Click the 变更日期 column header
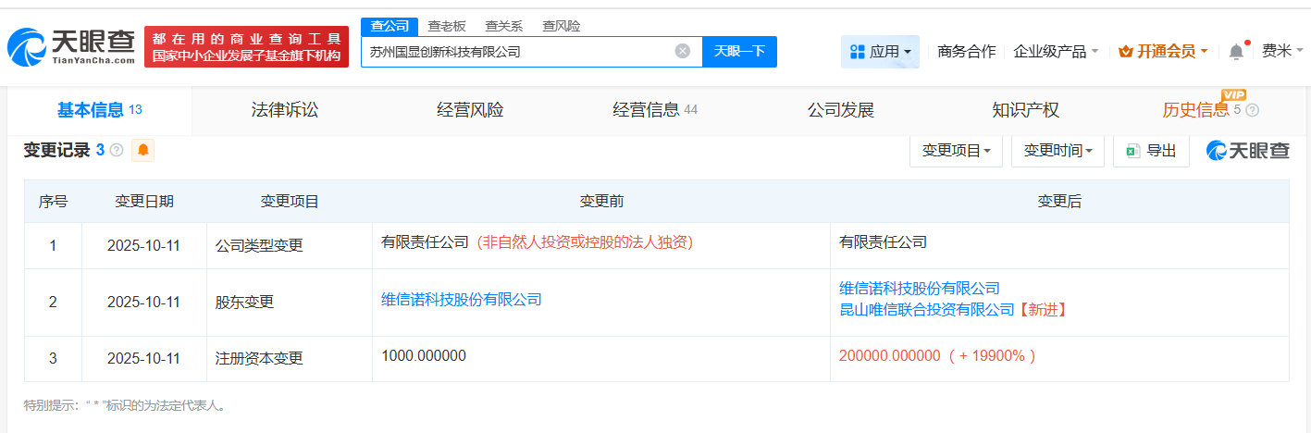1311x433 pixels. coord(144,202)
